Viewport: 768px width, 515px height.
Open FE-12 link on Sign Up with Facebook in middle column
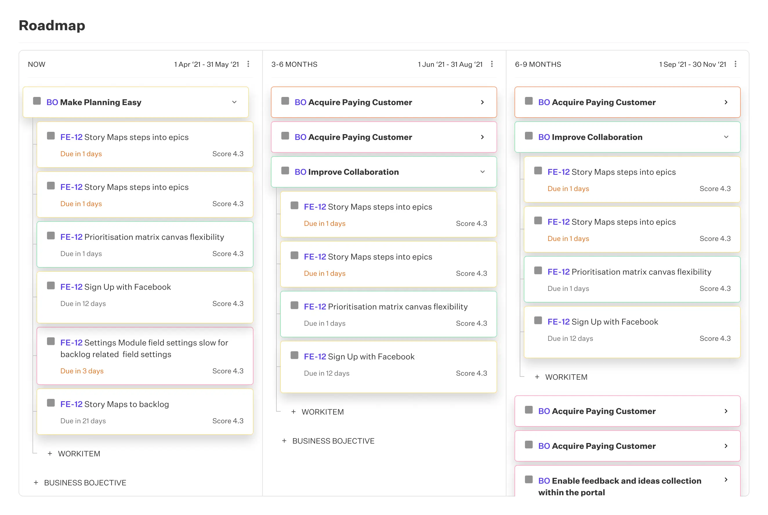315,356
